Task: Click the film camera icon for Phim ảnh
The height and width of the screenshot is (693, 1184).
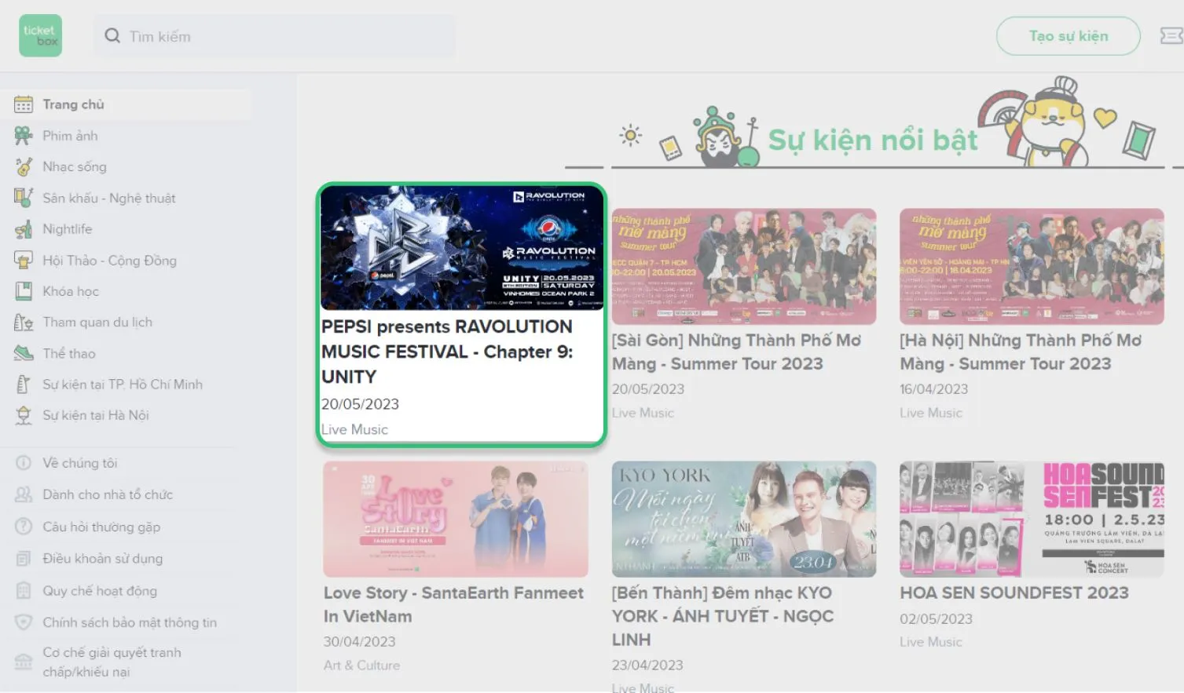Action: [24, 136]
